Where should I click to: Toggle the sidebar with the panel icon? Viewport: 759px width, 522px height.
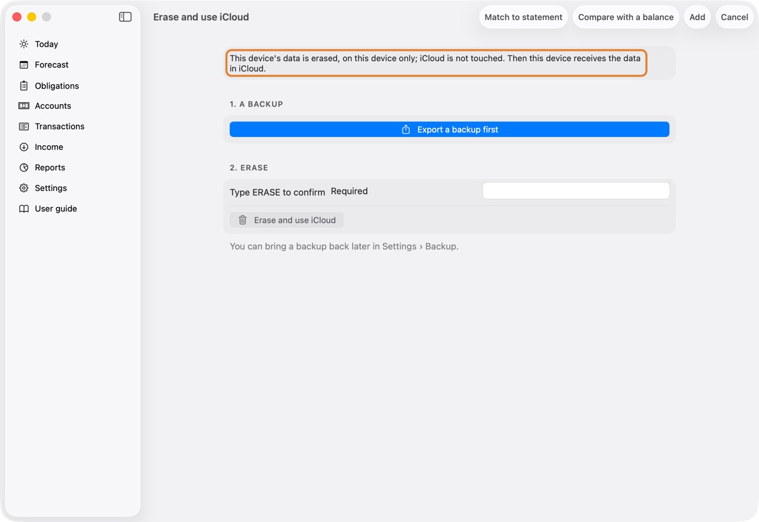(x=125, y=17)
